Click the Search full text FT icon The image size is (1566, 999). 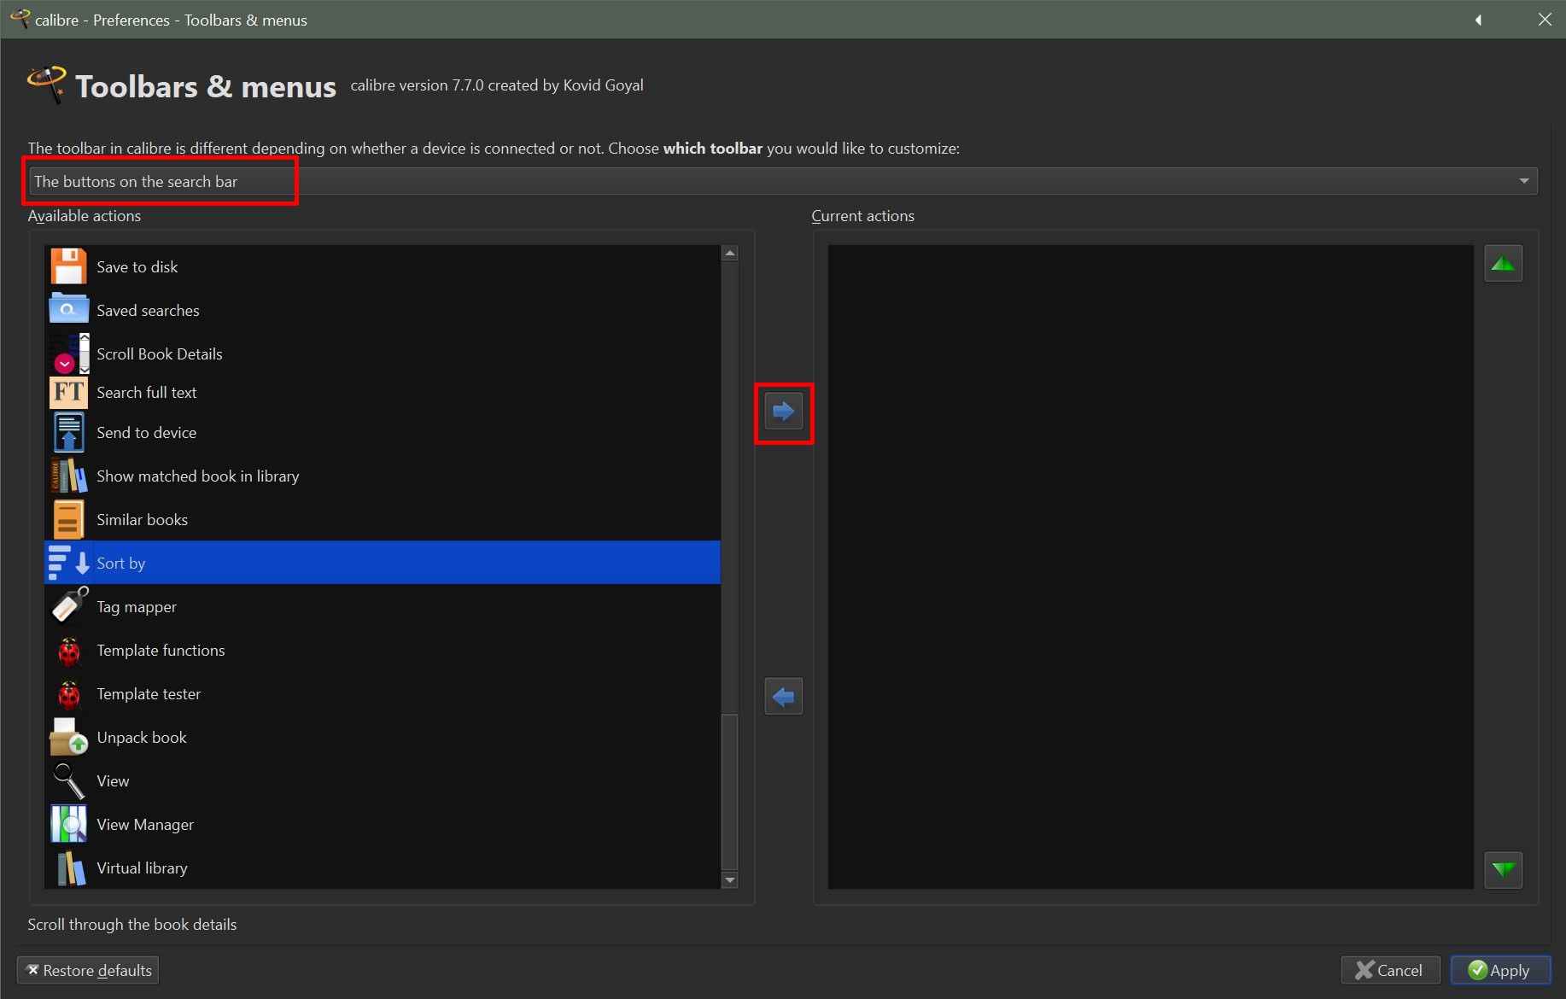pyautogui.click(x=68, y=393)
